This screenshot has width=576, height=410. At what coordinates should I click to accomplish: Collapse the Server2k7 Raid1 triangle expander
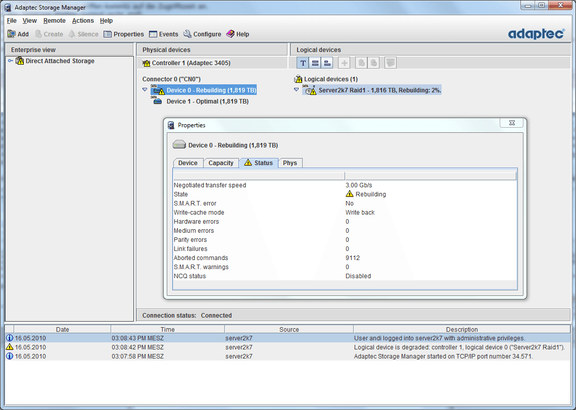tap(297, 89)
